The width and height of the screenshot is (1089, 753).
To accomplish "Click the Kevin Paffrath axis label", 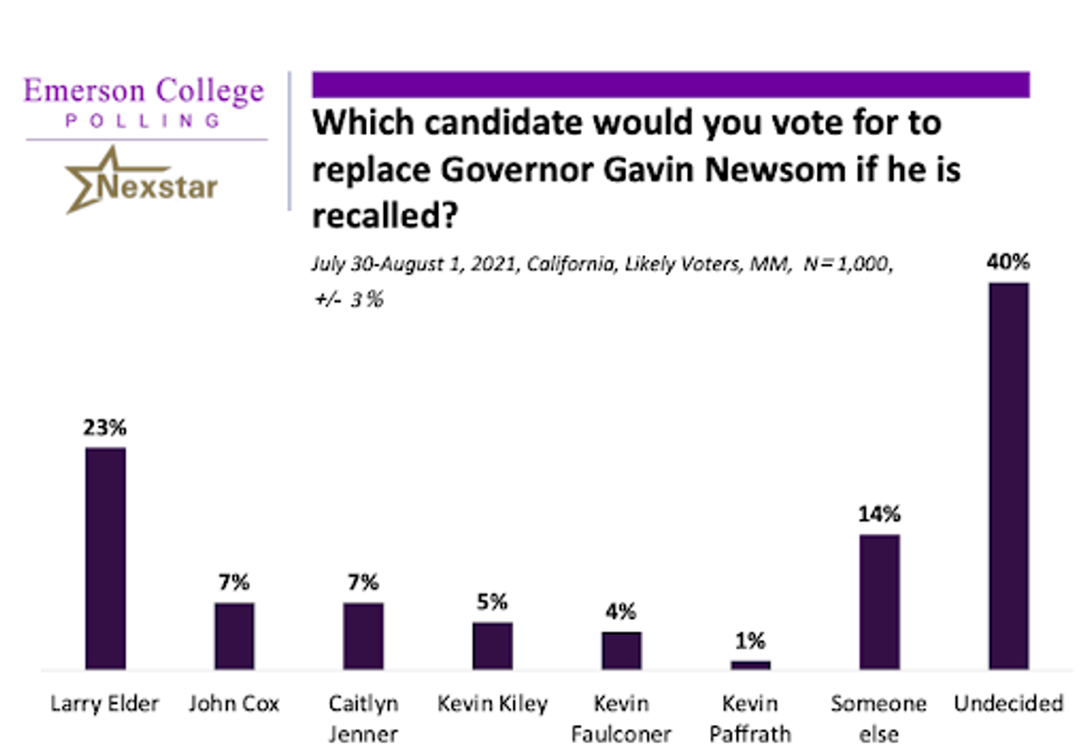I will 751,719.
